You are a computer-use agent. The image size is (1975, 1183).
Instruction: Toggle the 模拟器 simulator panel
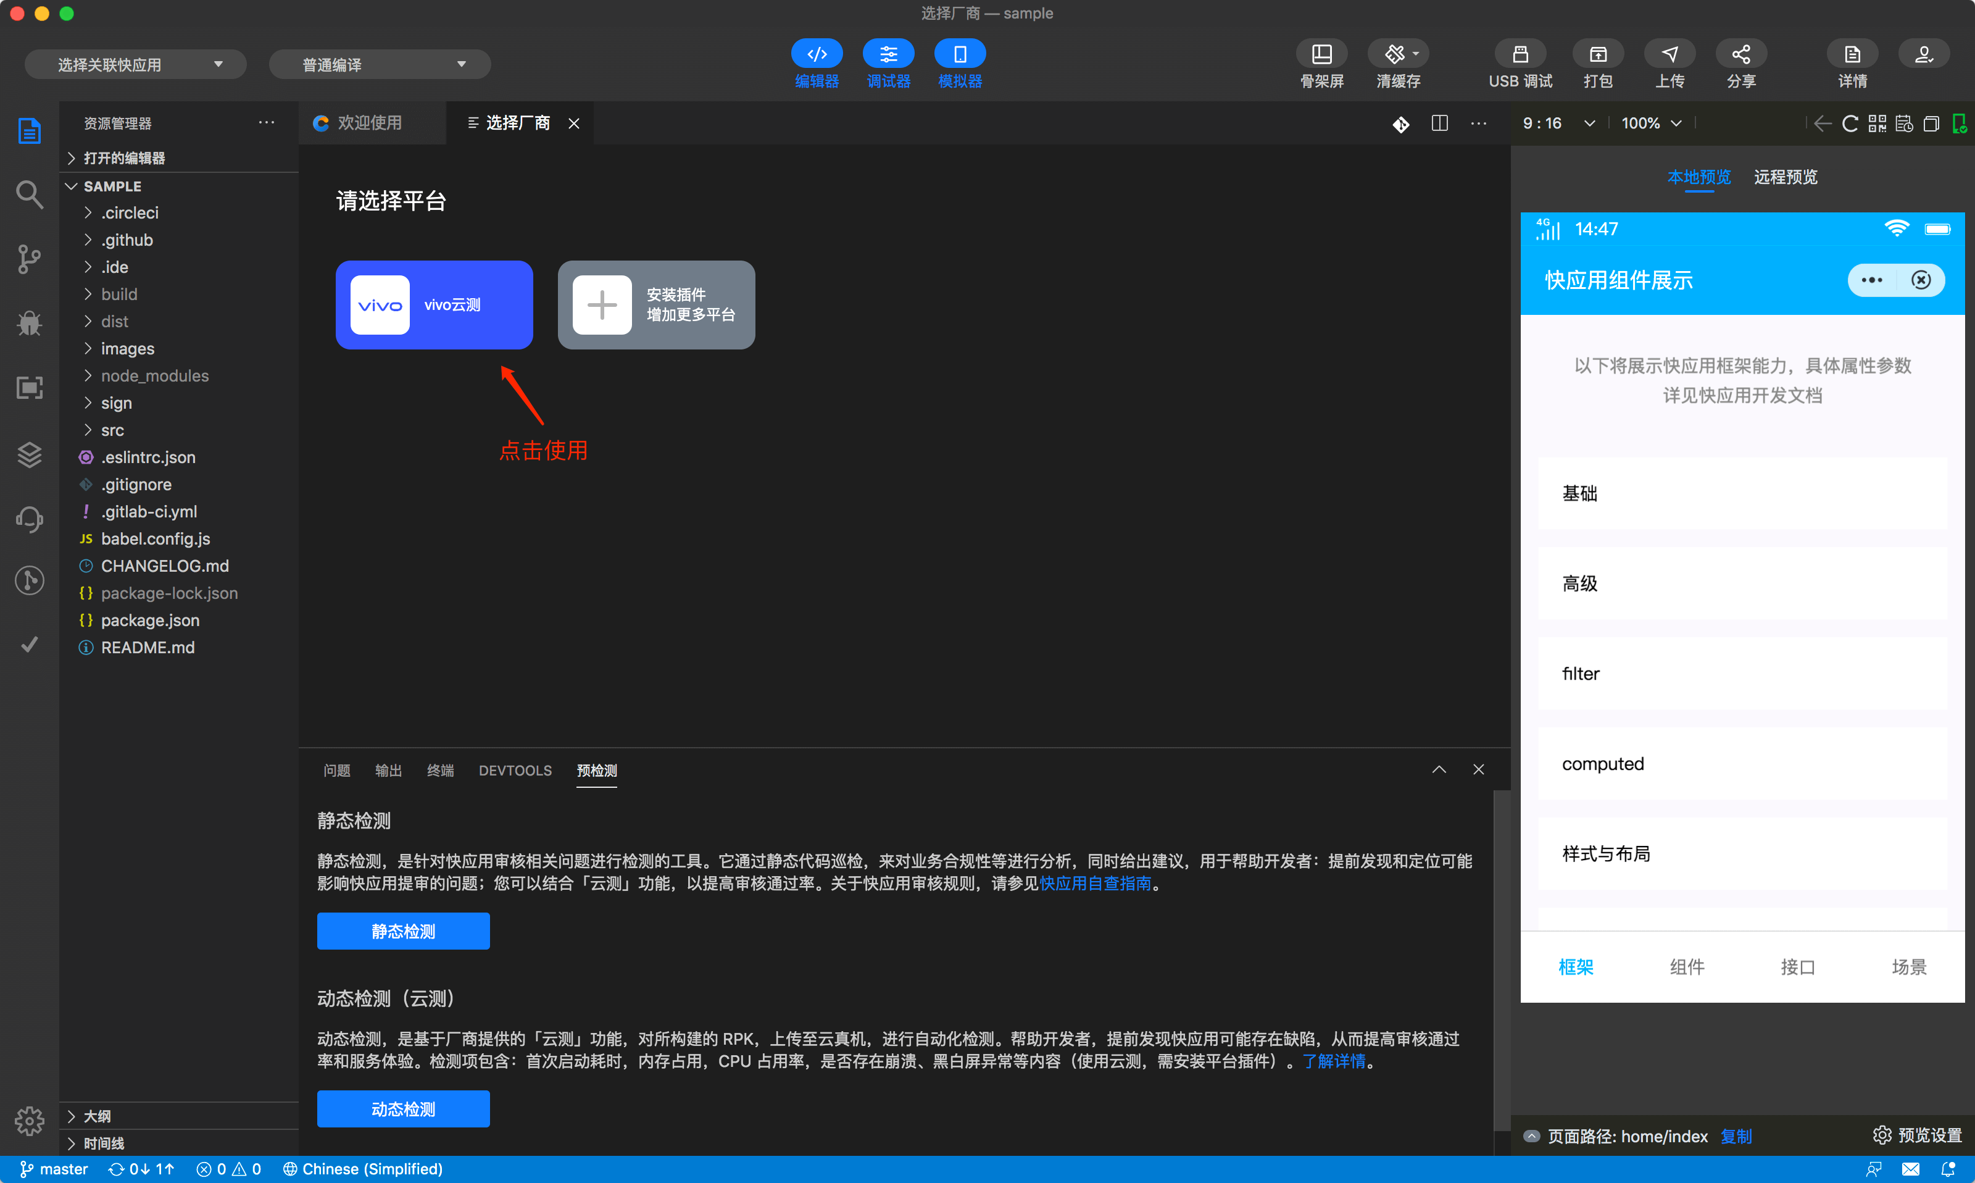click(x=959, y=54)
